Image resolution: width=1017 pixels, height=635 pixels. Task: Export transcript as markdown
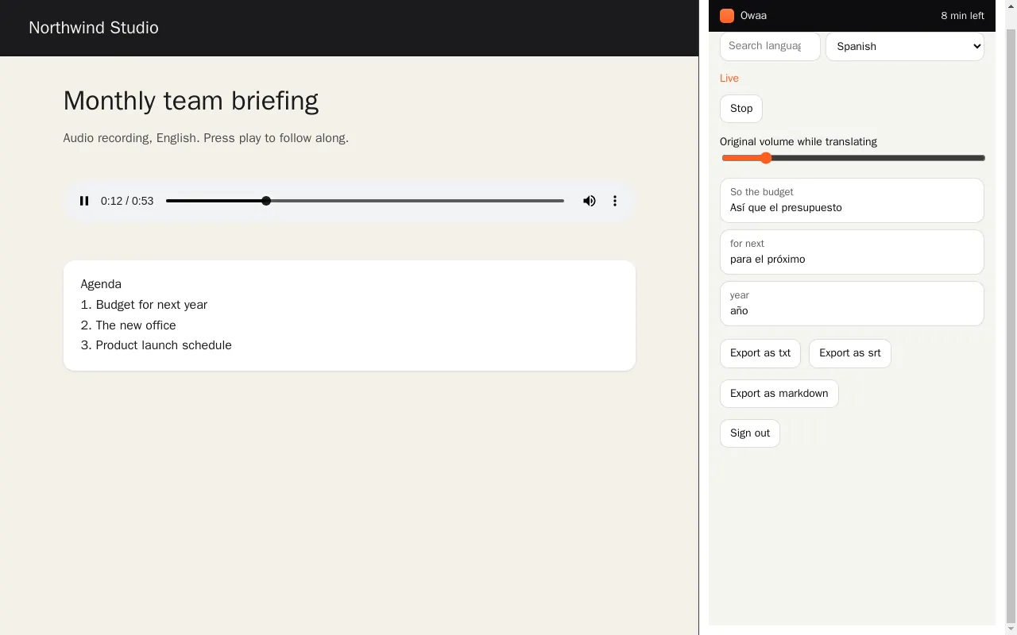779,394
